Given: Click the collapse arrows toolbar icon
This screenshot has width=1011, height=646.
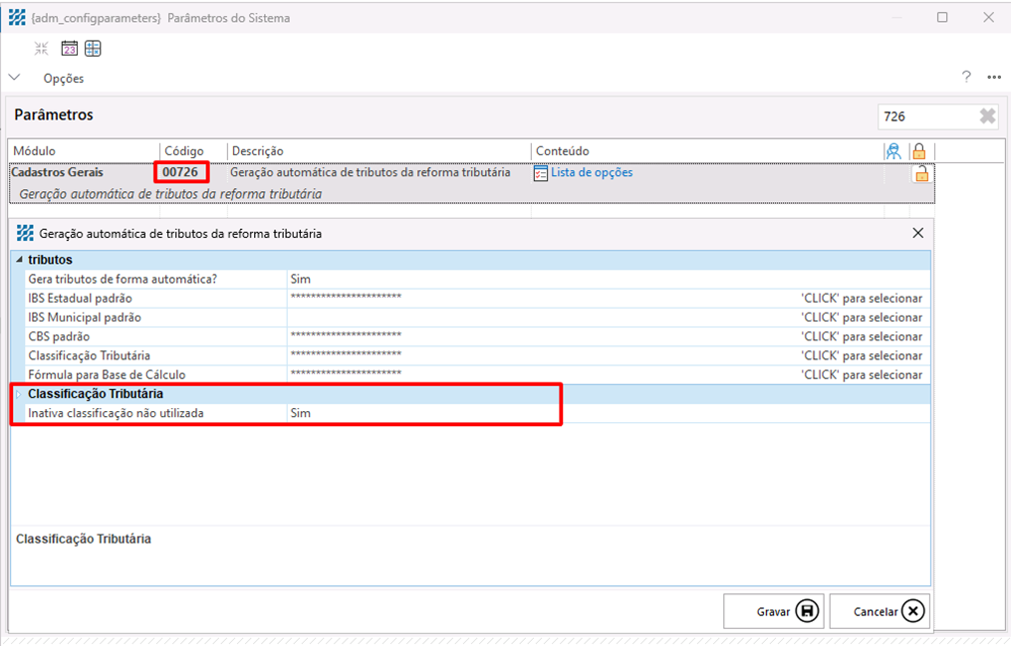Looking at the screenshot, I should pos(41,49).
